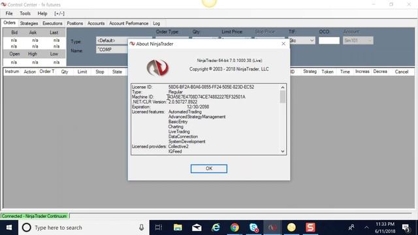The height and width of the screenshot is (235, 418).
Task: Click the Increas column header
Action: click(x=362, y=72)
